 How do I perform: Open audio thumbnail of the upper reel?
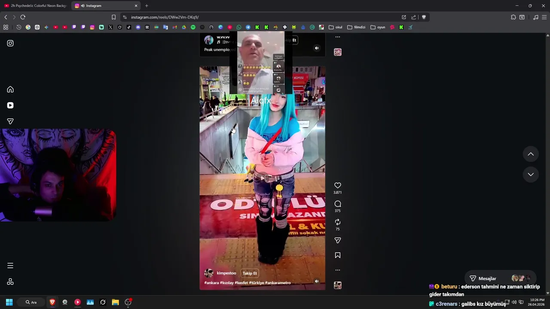pos(338,52)
